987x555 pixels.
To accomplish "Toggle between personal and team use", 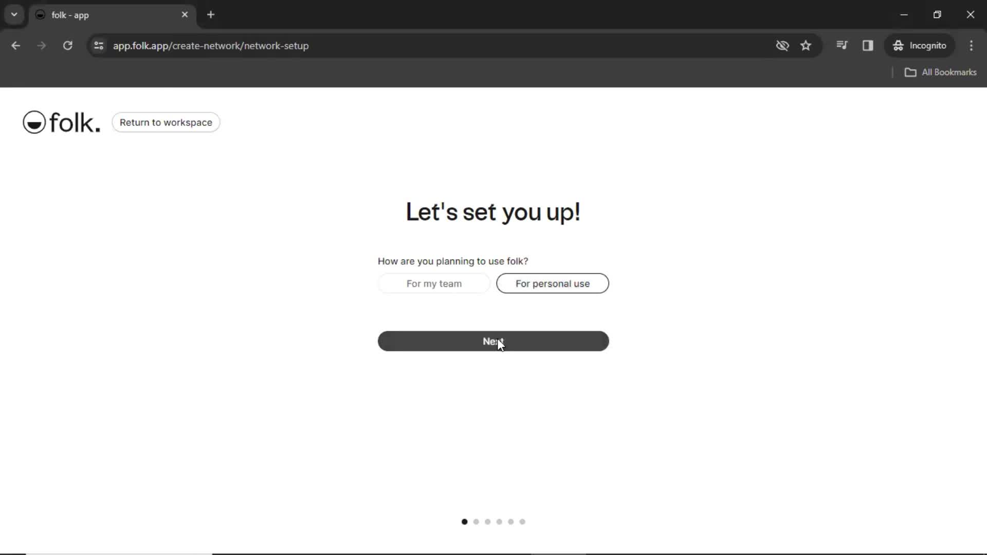I will 434,283.
